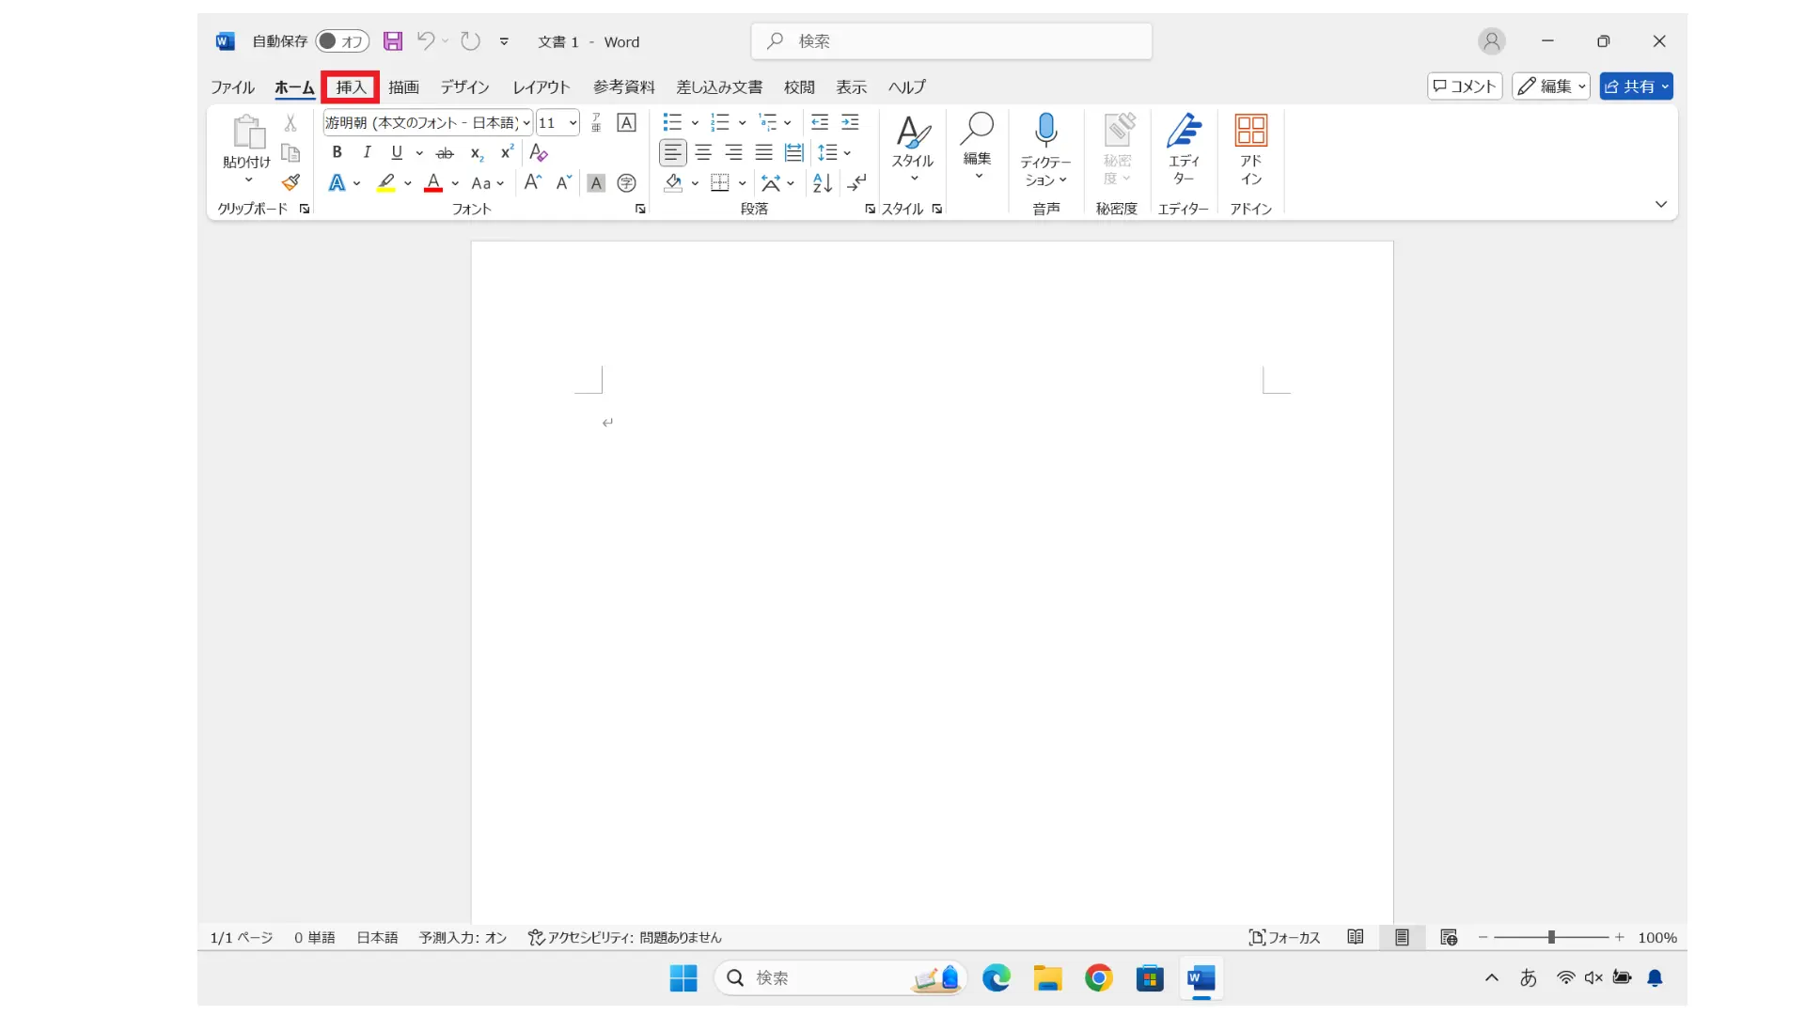Switch to the 挿入 tab
Viewport: 1805px width, 1015px height.
[351, 86]
